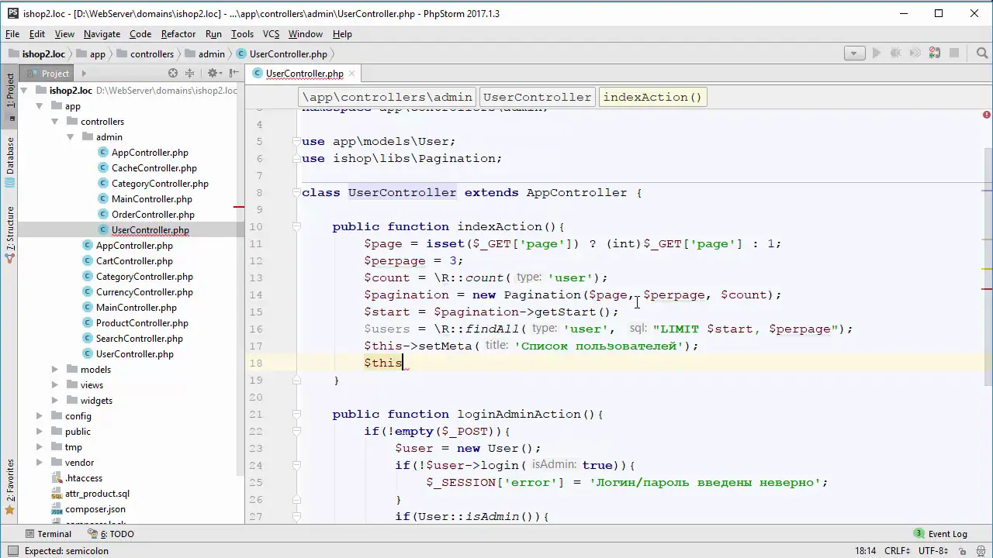Click the SQL file icon of attr_product.sql
Image resolution: width=993 pixels, height=558 pixels.
57,494
